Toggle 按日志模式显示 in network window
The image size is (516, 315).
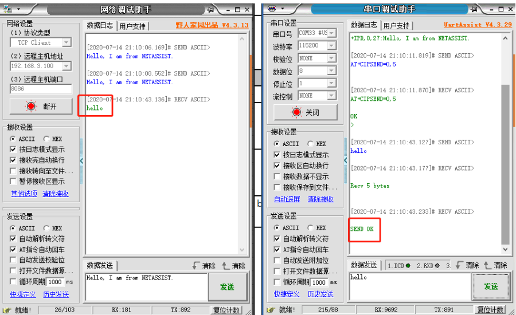tap(13, 149)
